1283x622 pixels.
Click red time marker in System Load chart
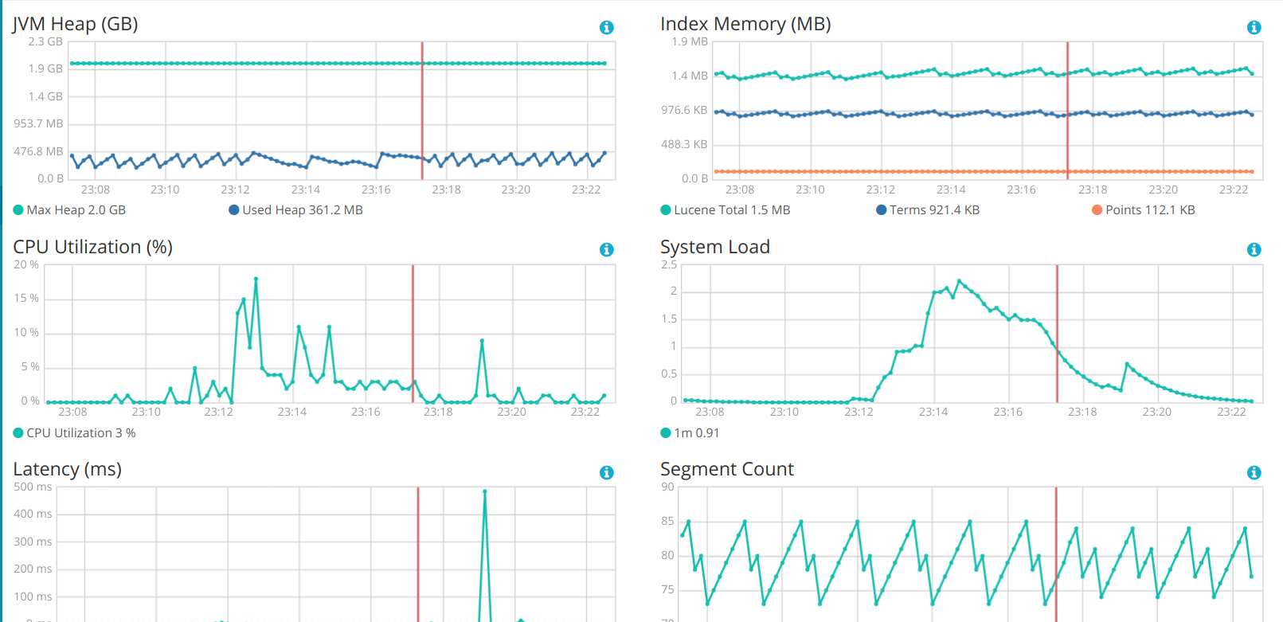(x=1057, y=334)
